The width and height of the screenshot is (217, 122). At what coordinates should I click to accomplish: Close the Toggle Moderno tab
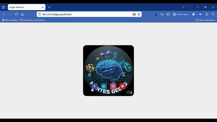click(x=43, y=7)
